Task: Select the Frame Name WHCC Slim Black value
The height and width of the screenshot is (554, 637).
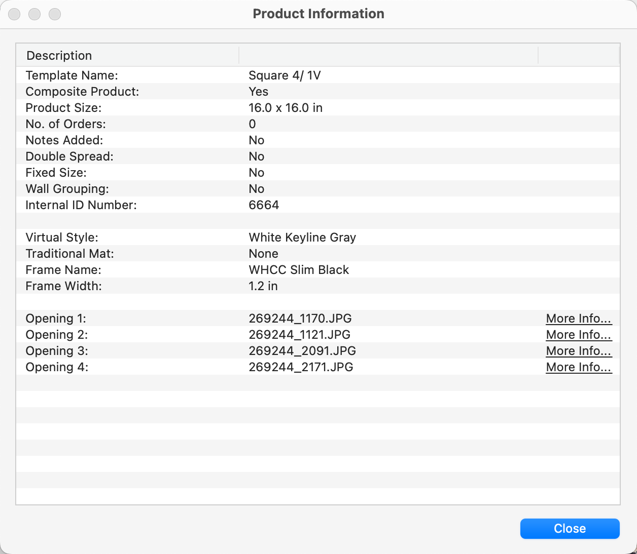Action: click(x=299, y=270)
